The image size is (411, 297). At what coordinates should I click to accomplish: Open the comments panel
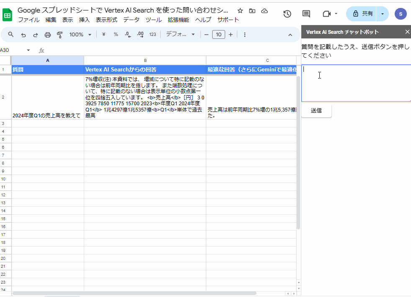tap(306, 13)
